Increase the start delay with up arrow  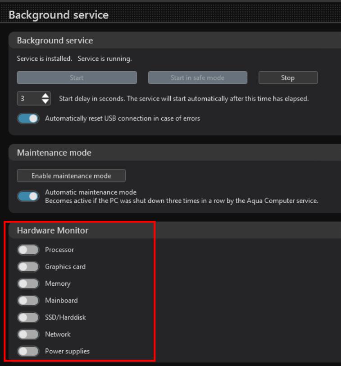(x=45, y=96)
